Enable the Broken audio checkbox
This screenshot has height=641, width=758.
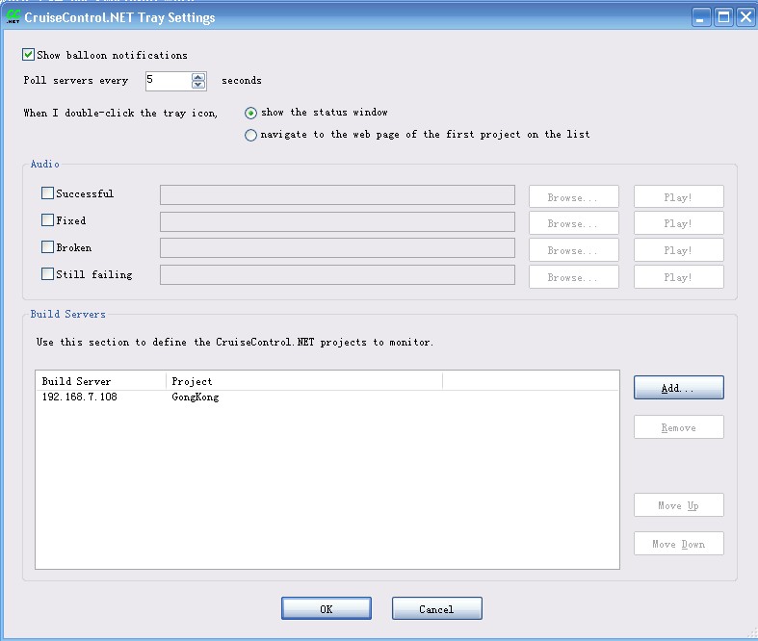tap(47, 246)
